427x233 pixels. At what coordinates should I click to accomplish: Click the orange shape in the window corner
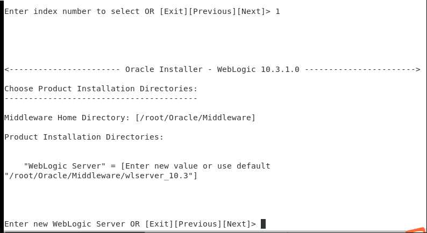(416, 230)
